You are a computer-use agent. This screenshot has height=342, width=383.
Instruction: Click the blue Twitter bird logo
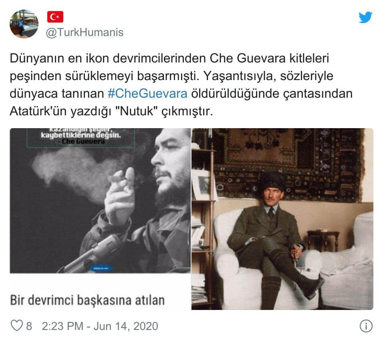(365, 17)
